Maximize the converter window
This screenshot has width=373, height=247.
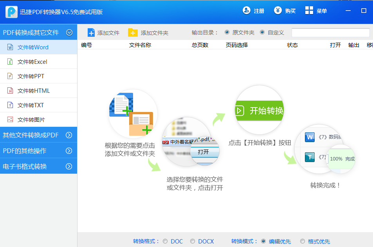[364, 11]
